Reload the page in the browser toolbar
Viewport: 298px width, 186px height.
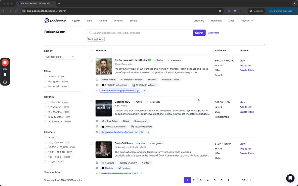click(x=16, y=11)
